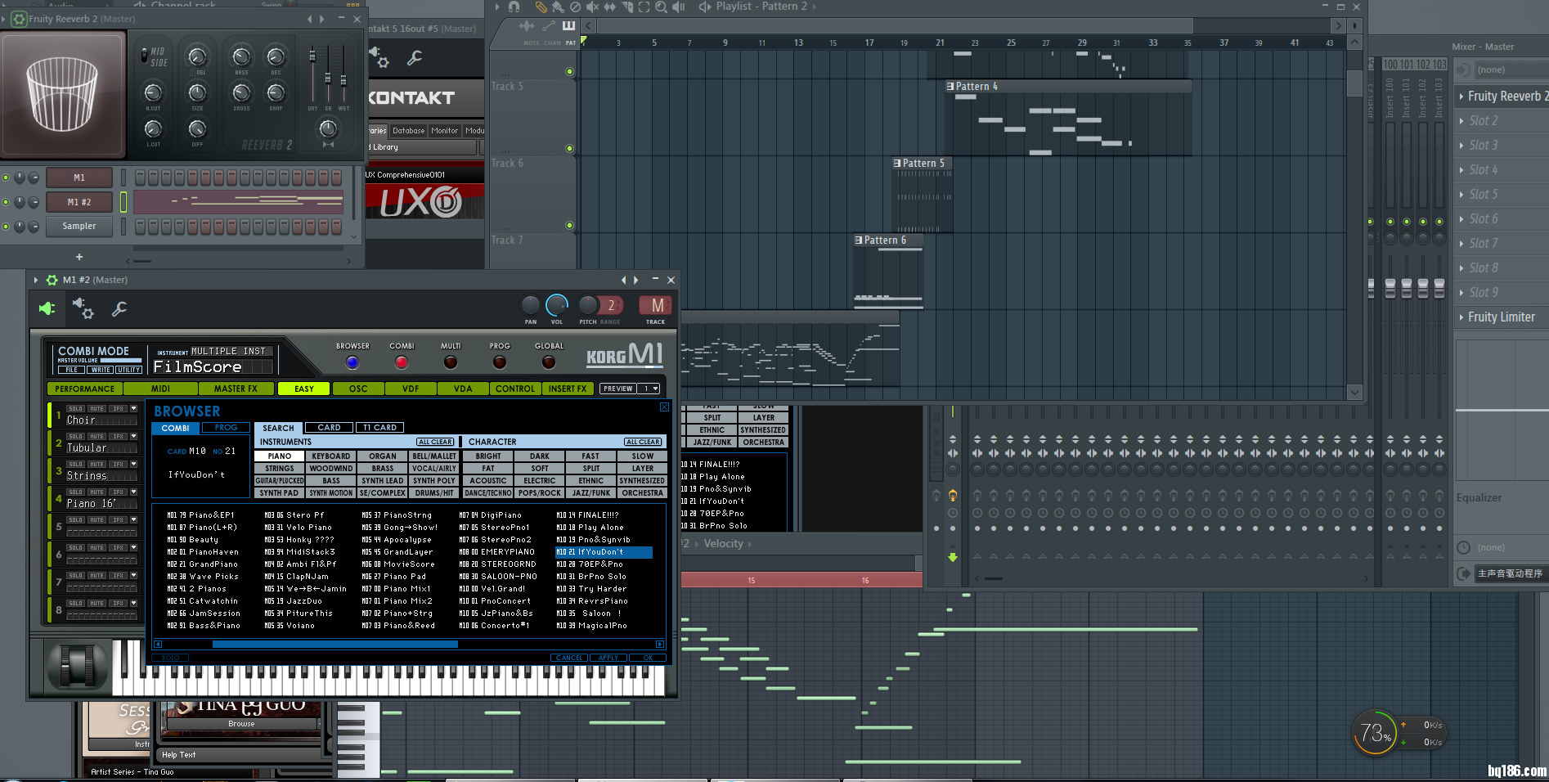
Task: Expand the Tubular part dropdown arrow
Action: coord(133,436)
